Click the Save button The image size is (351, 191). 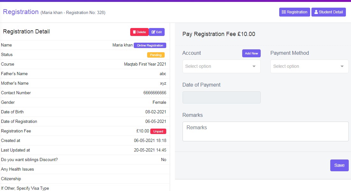340,165
